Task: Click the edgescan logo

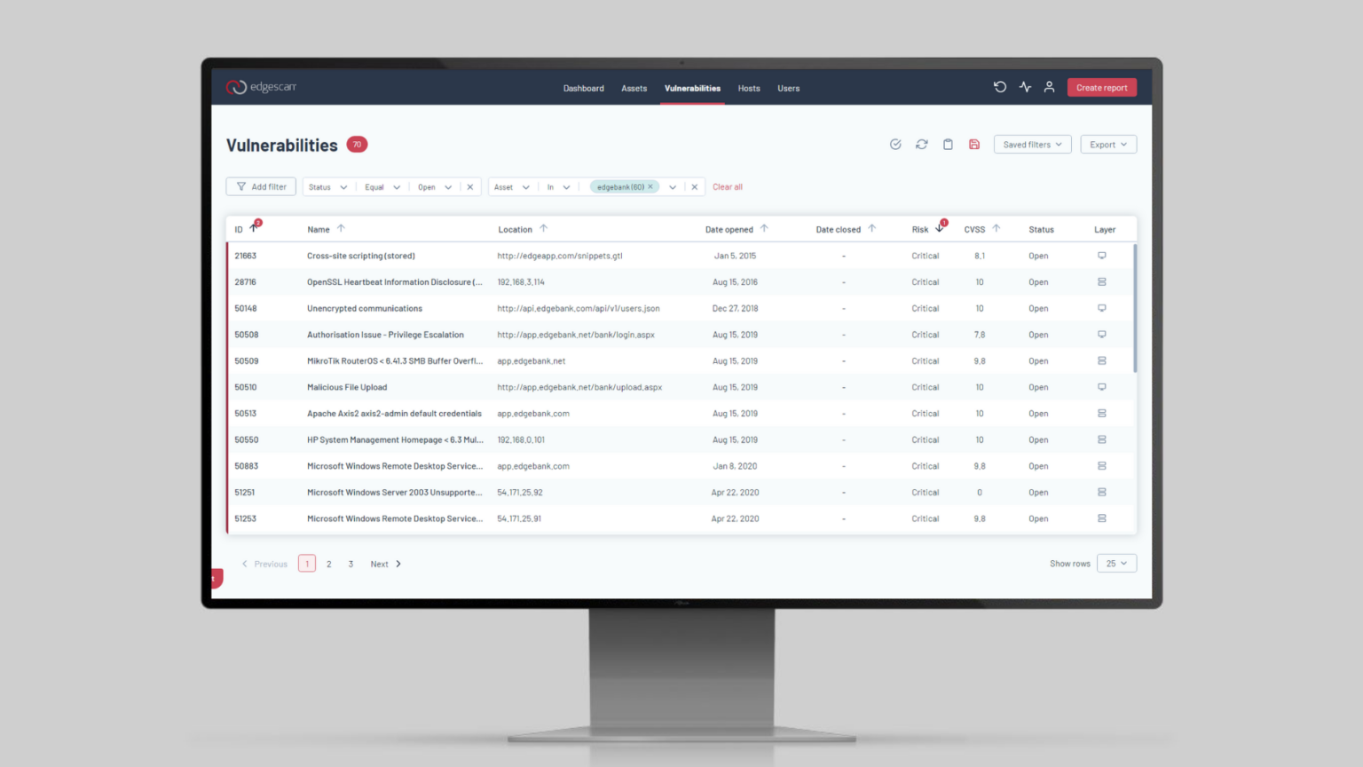Action: pyautogui.click(x=261, y=87)
